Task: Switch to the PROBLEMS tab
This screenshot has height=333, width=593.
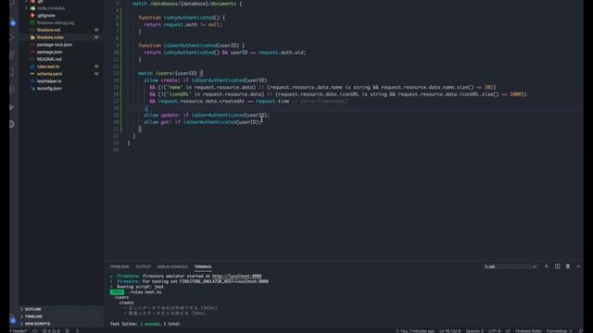Action: [x=120, y=266]
